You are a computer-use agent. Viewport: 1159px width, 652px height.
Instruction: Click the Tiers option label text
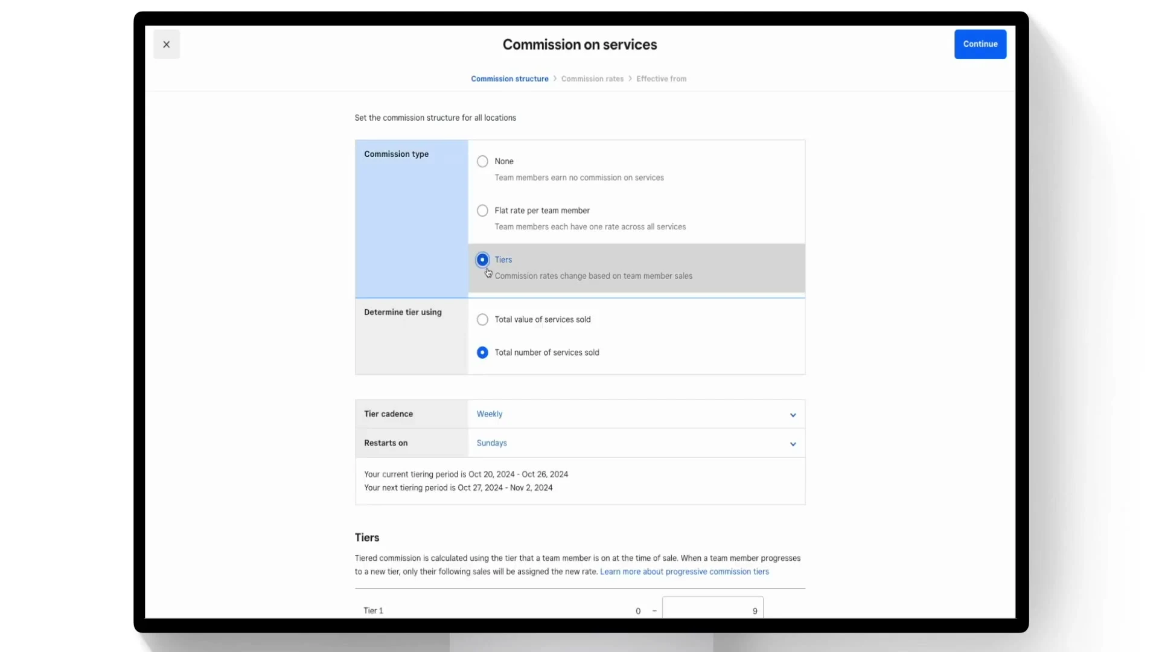tap(503, 260)
